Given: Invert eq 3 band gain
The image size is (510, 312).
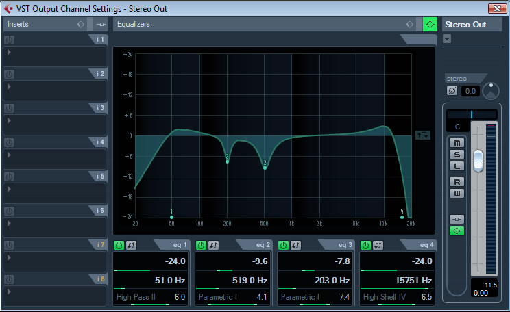Looking at the screenshot, I should pos(295,245).
